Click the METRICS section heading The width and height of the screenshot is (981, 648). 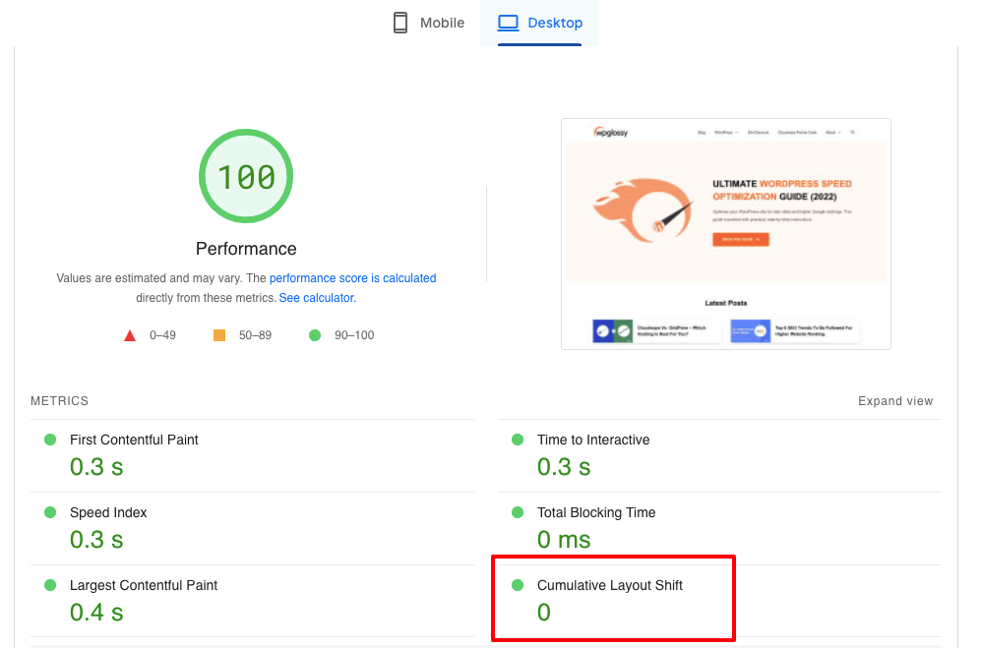click(59, 401)
